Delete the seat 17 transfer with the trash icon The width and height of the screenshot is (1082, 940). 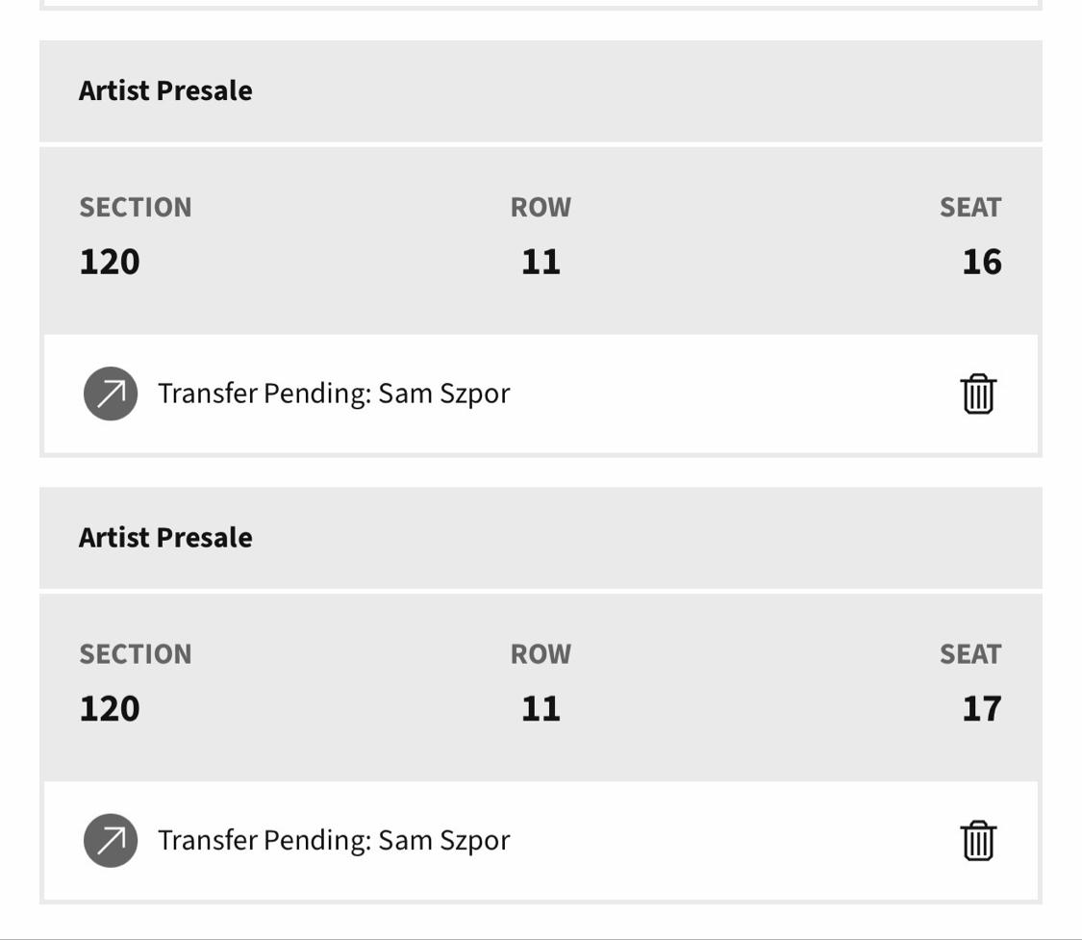978,841
